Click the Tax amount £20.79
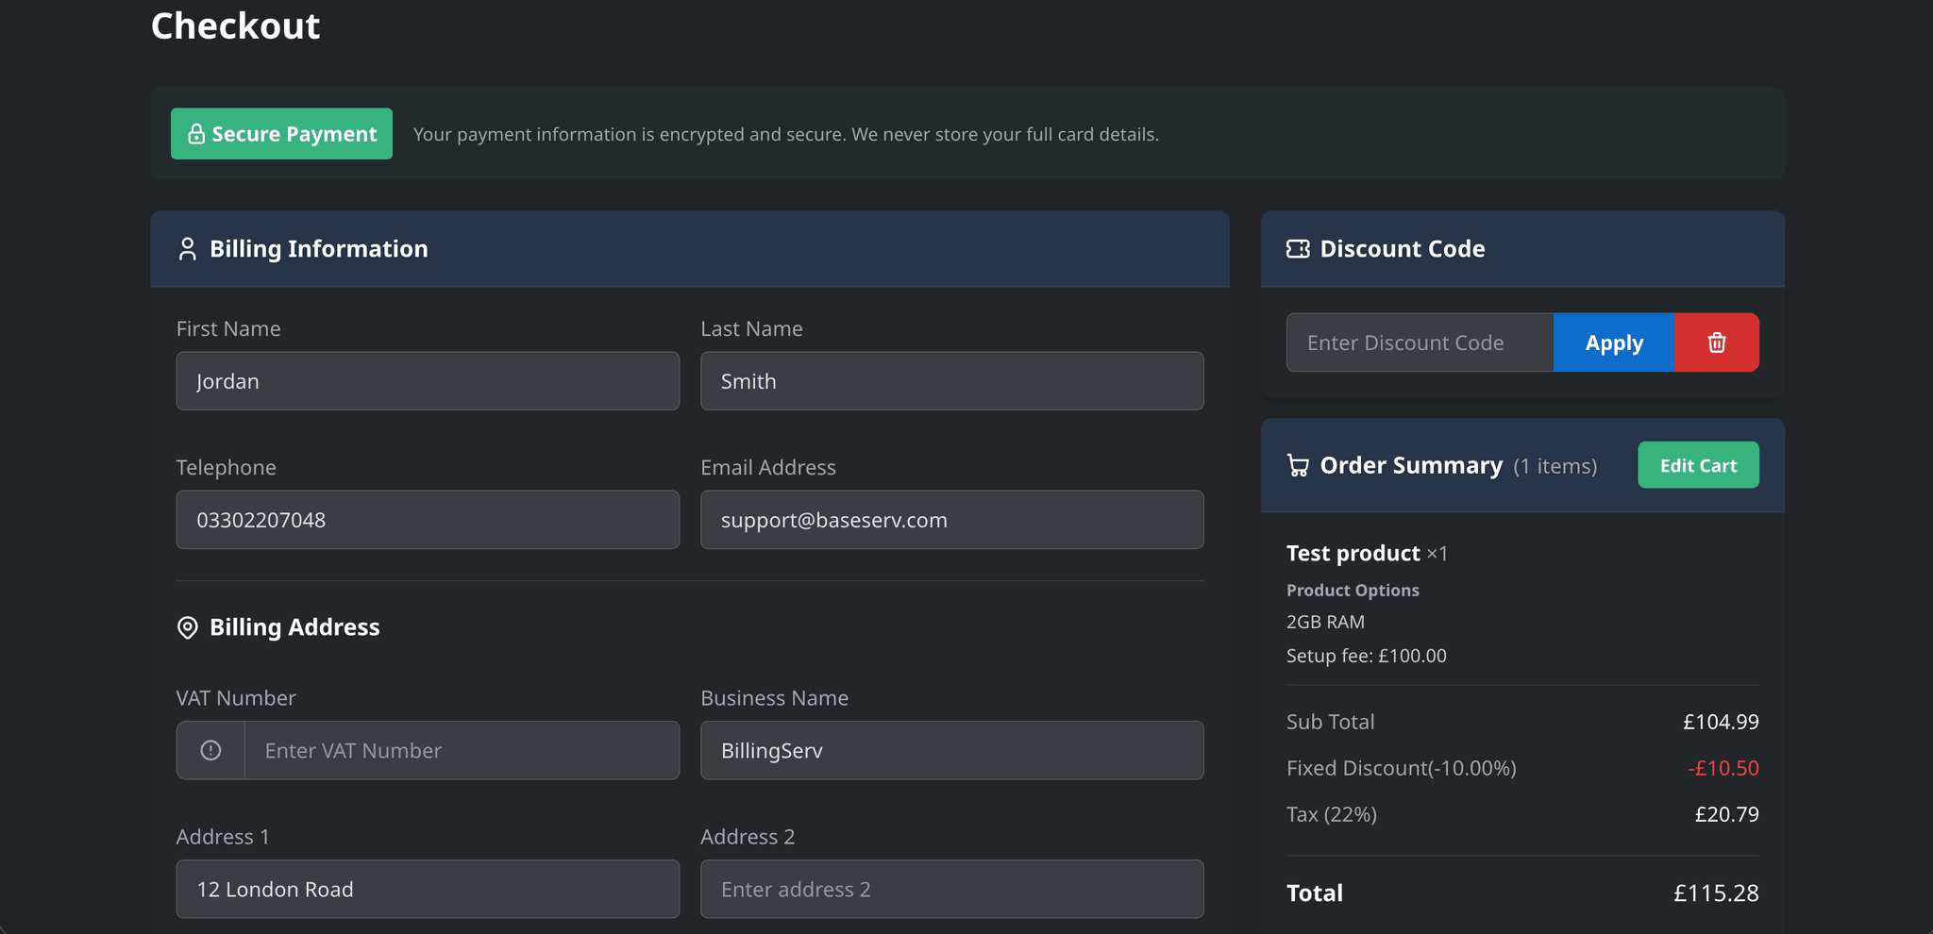This screenshot has height=934, width=1933. [x=1726, y=814]
